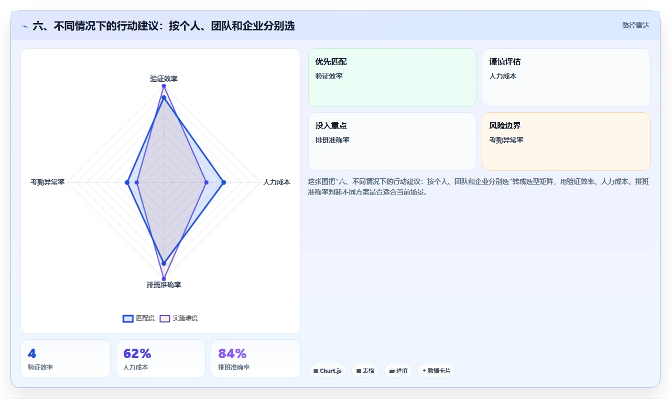Click the section title 六、不同情况下的行动建议

click(x=164, y=26)
